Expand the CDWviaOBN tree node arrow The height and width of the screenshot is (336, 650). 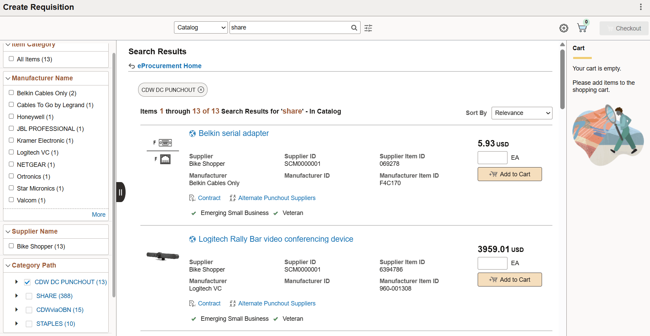(16, 310)
